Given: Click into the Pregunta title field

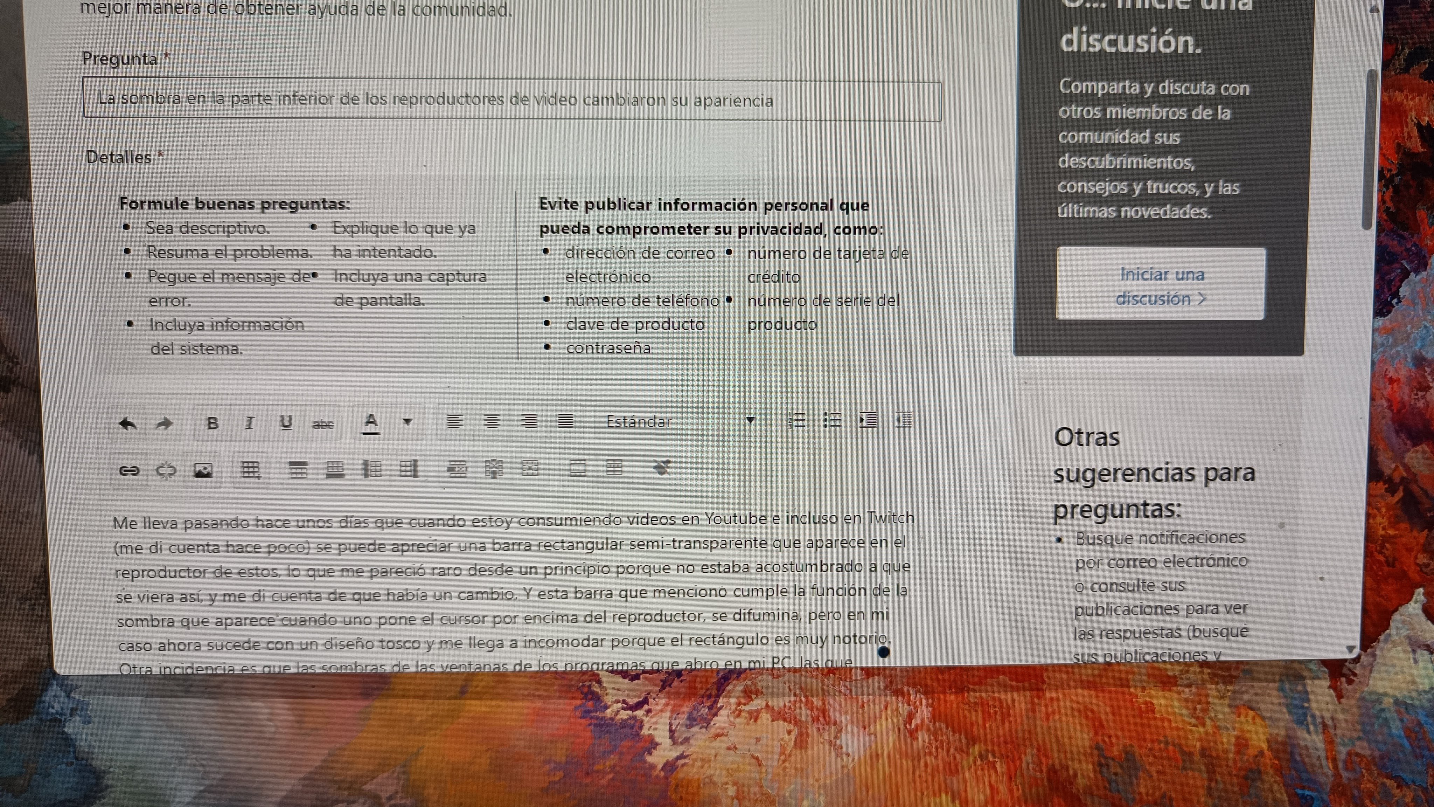Looking at the screenshot, I should click(512, 100).
